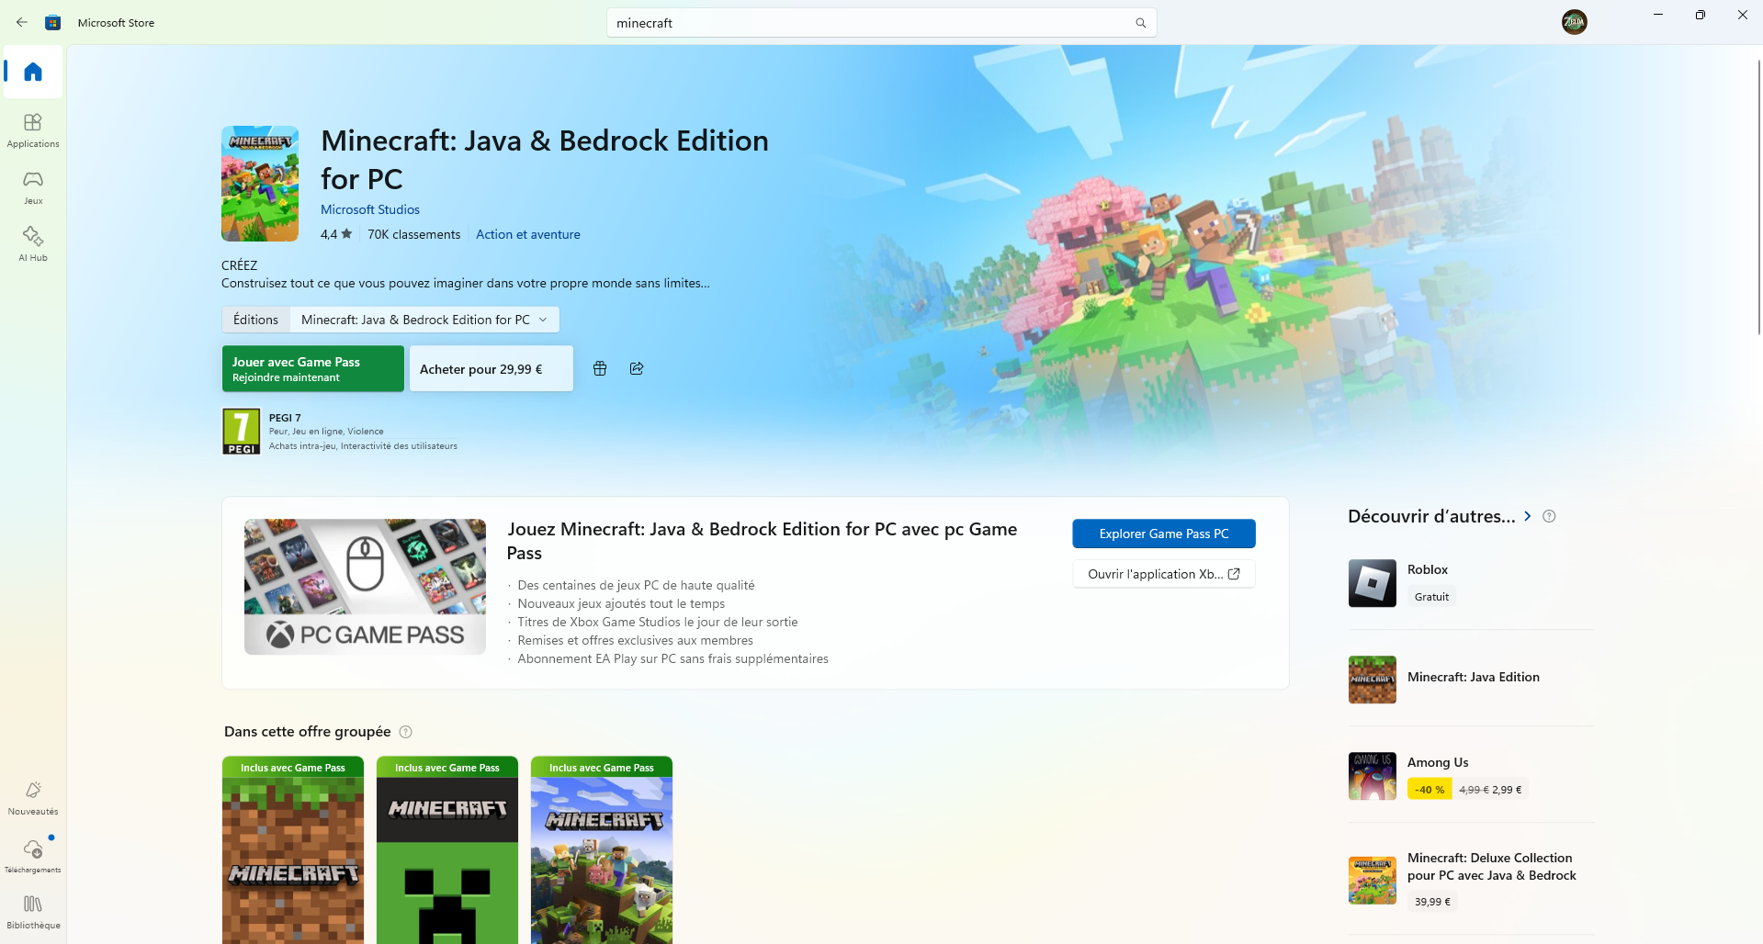Viewport: 1763px width, 944px height.
Task: Open Bibliothèque in the sidebar
Action: pyautogui.click(x=33, y=912)
